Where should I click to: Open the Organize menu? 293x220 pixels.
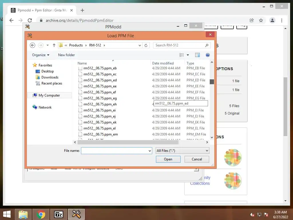(41, 55)
